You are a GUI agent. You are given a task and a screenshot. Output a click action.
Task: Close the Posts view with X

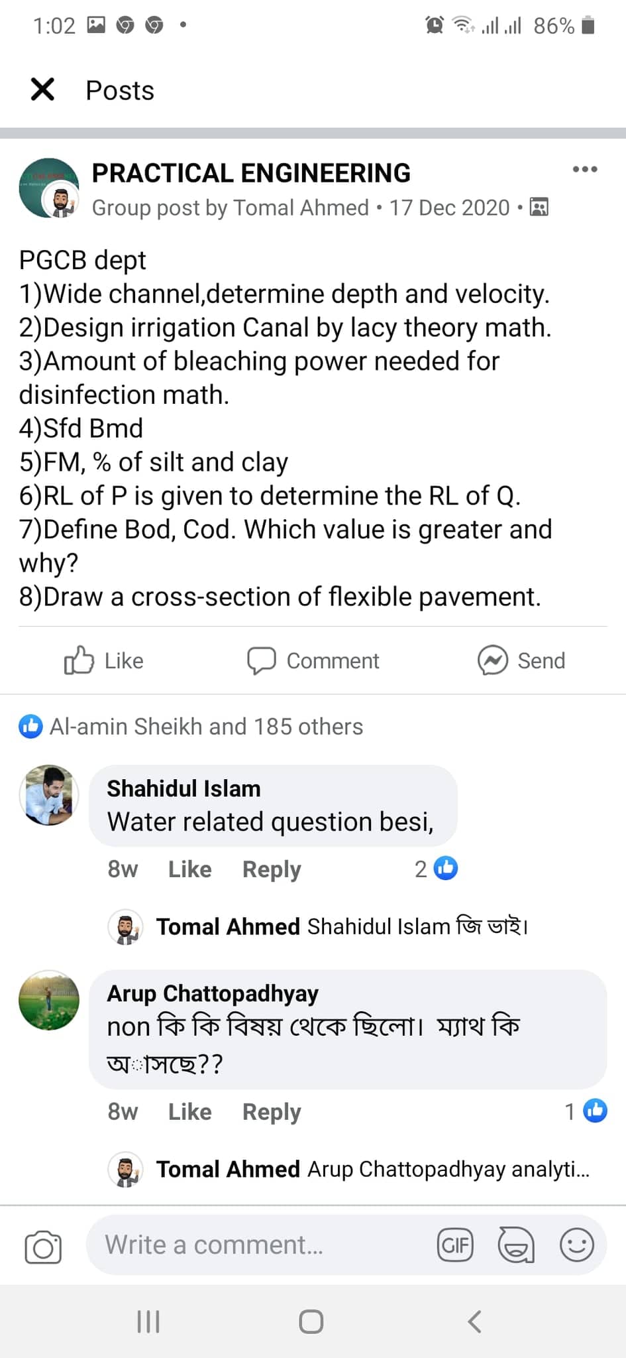[42, 90]
